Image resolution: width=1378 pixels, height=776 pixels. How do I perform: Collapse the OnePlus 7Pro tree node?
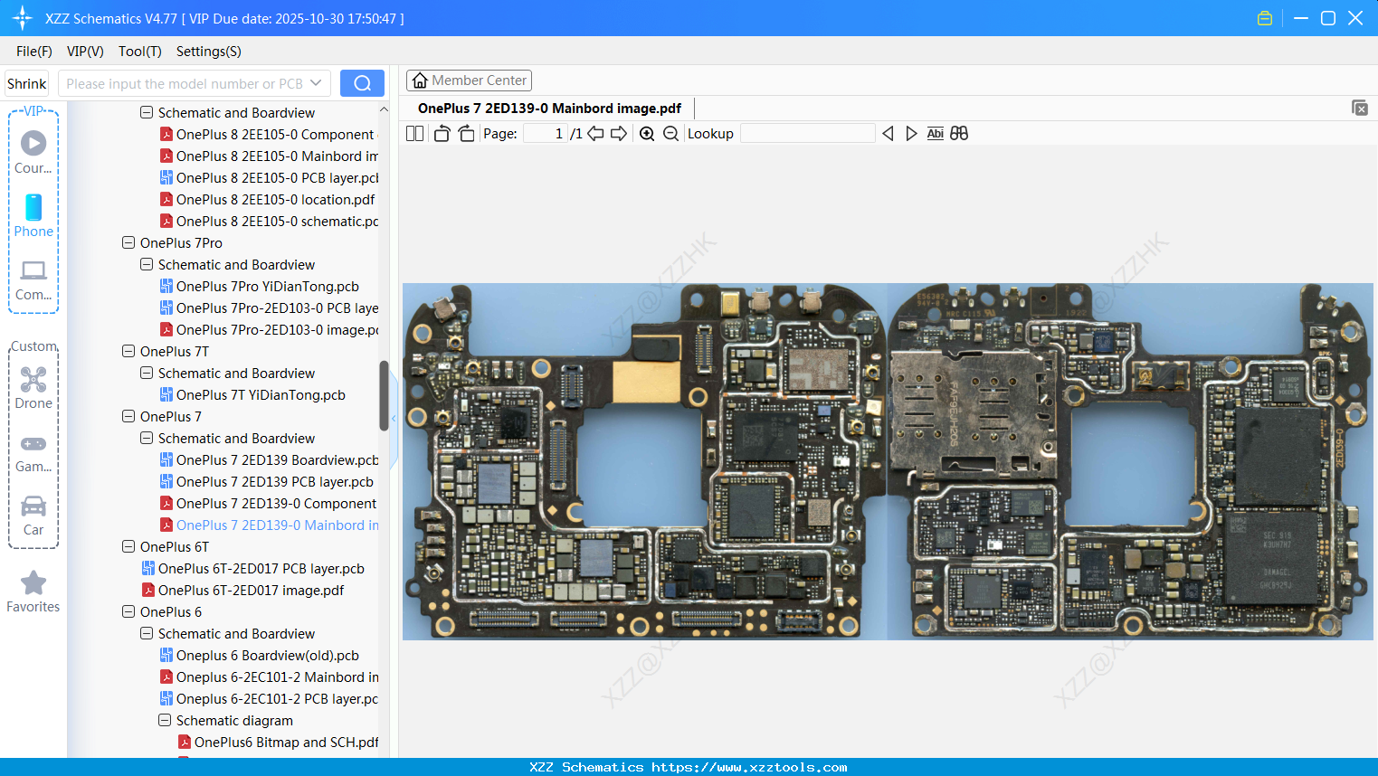128,242
